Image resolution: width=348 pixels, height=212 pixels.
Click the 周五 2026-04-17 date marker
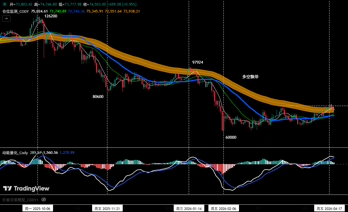(x=330, y=208)
